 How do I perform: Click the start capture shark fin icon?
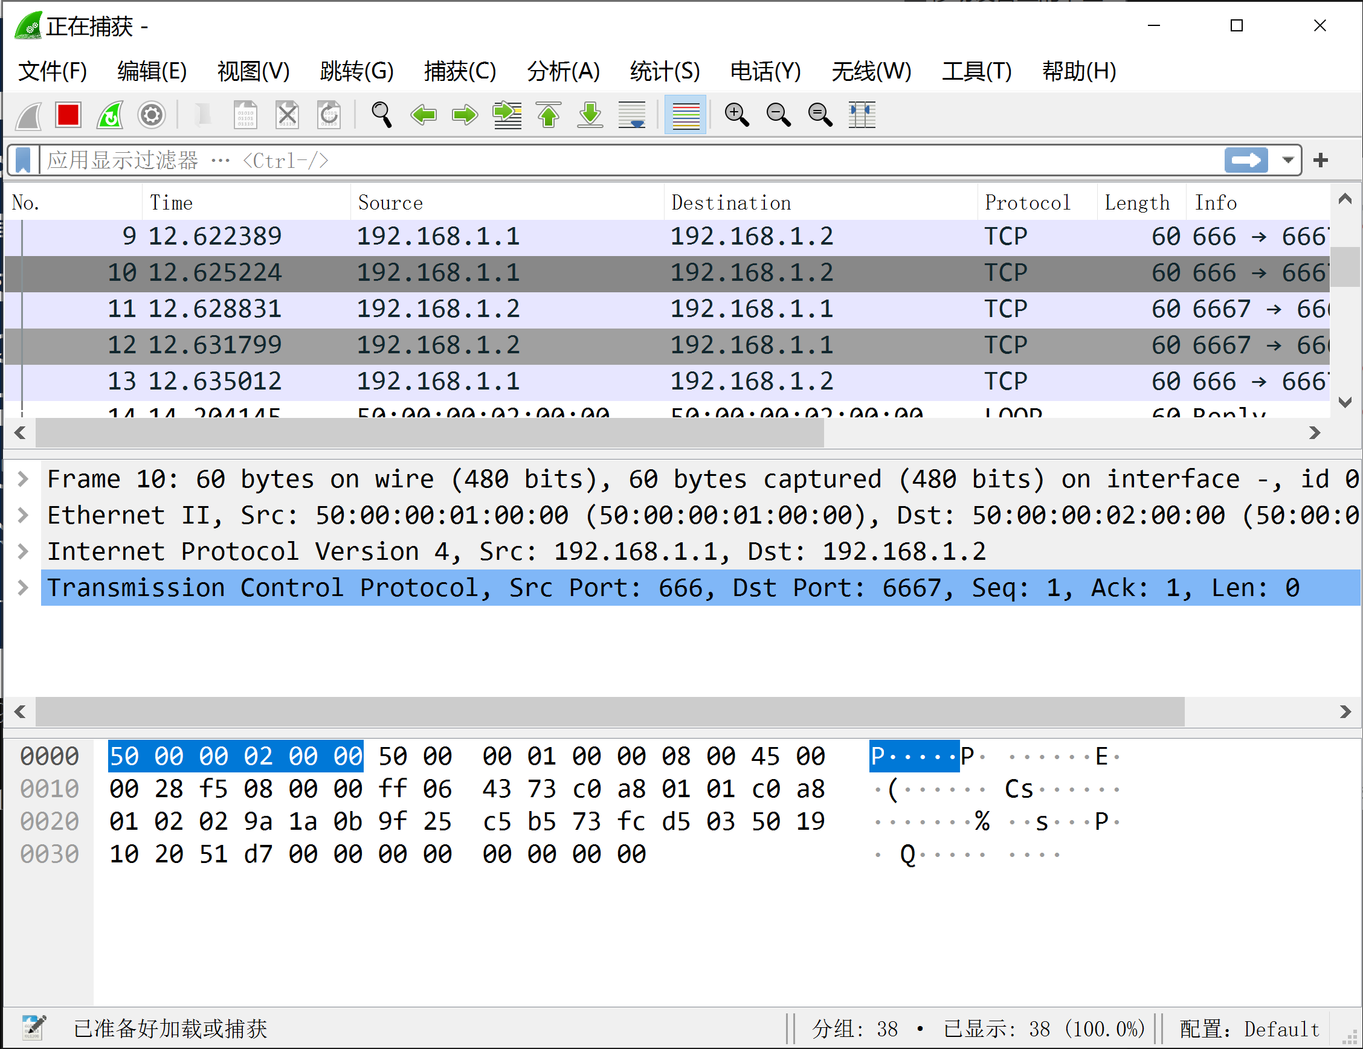click(29, 115)
